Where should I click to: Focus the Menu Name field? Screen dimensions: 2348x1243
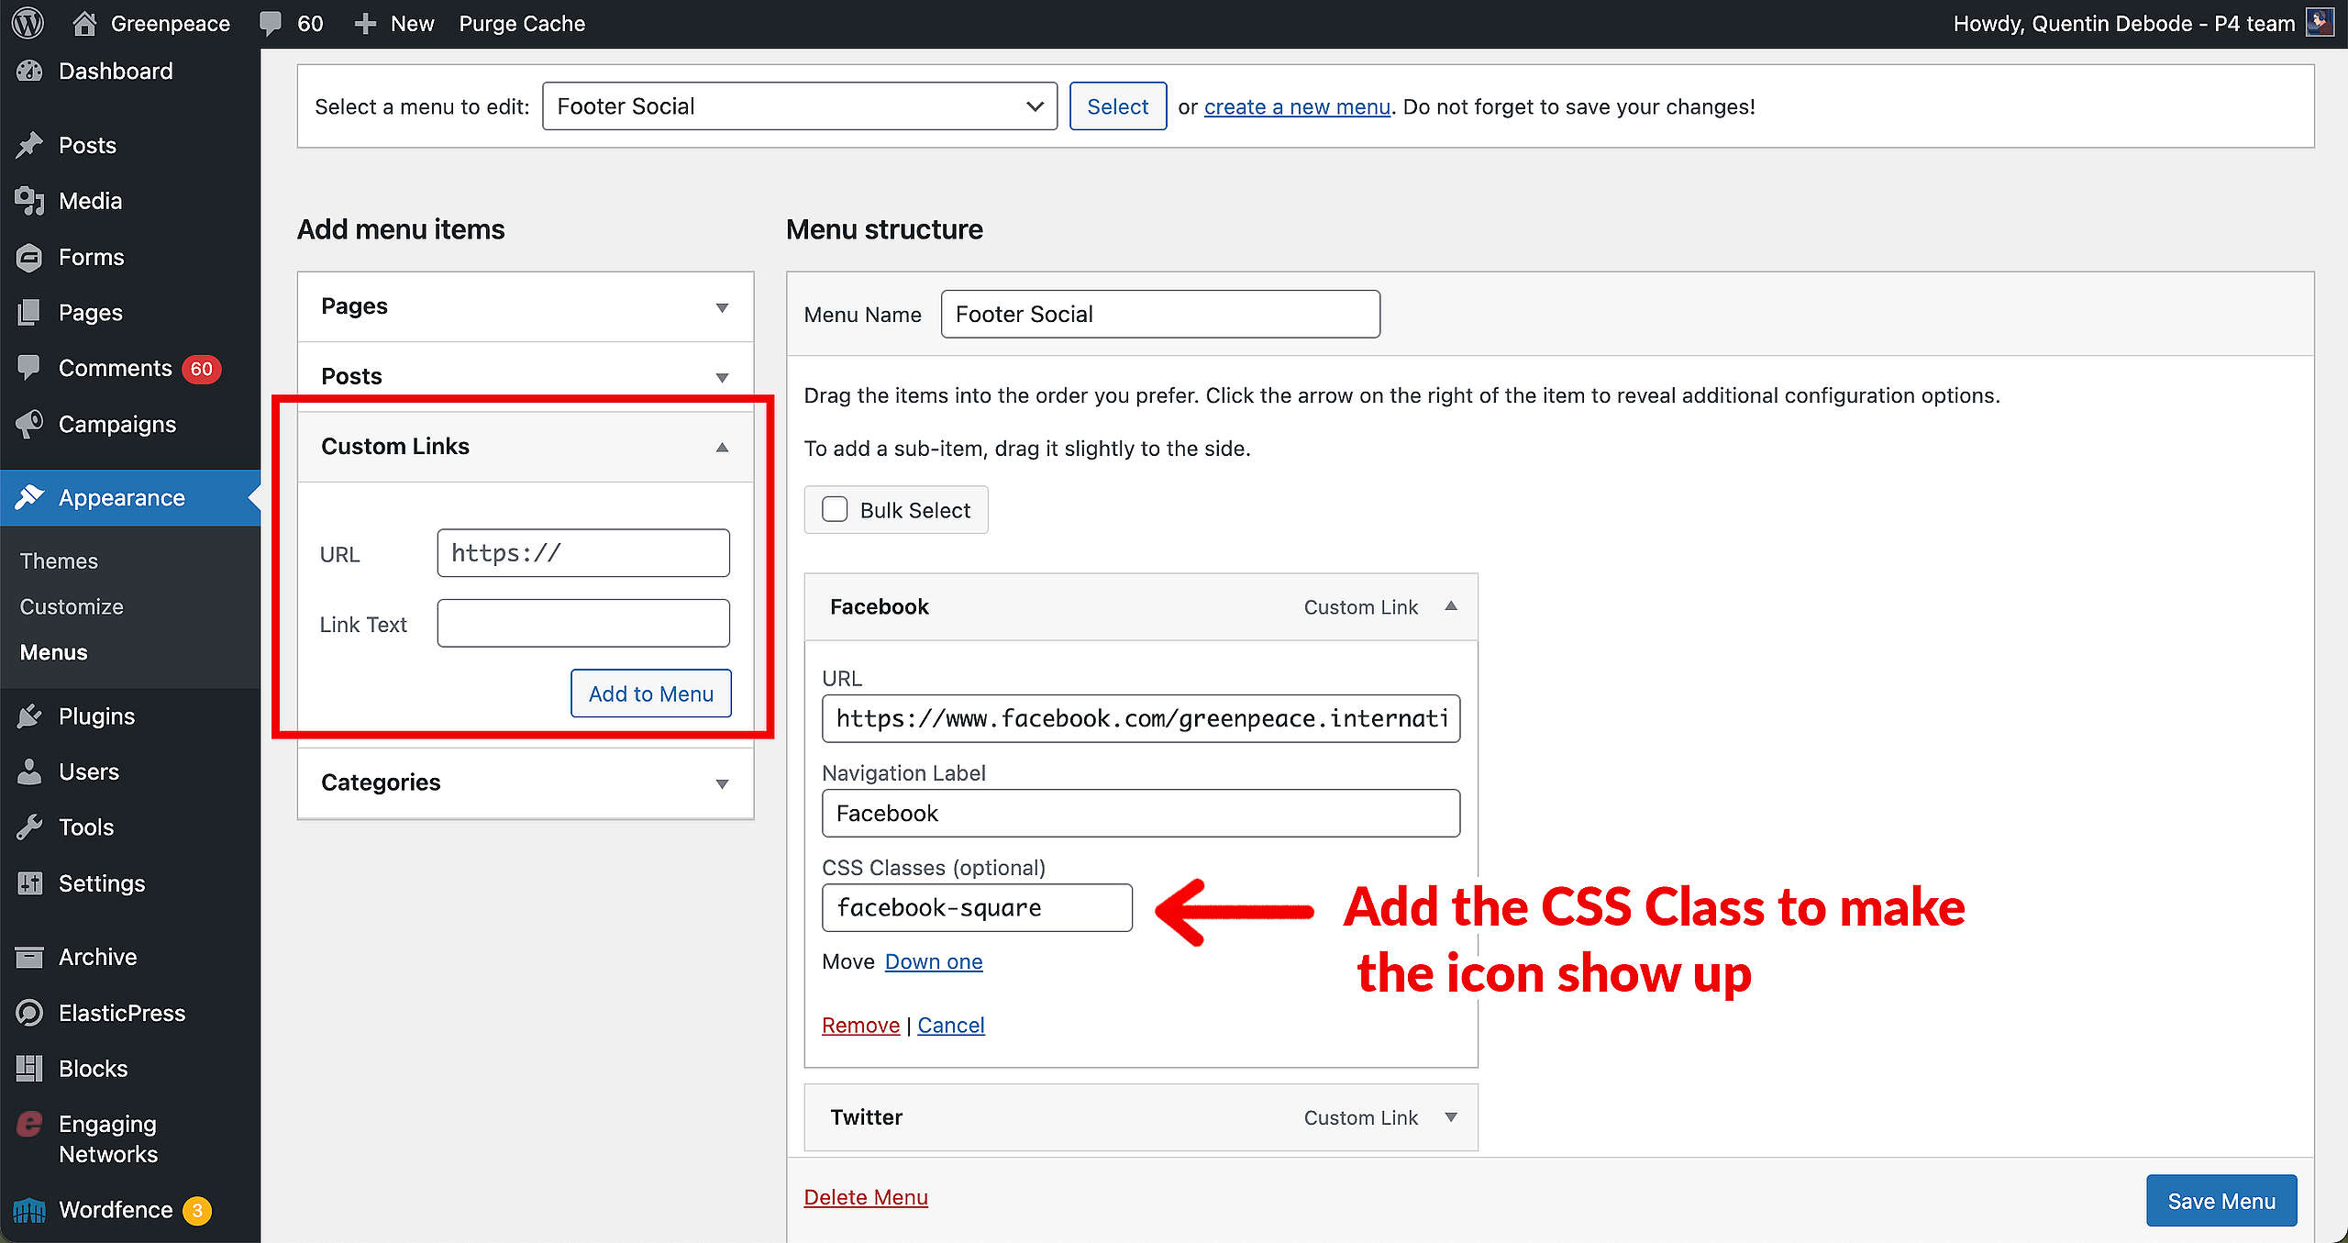click(x=1160, y=314)
